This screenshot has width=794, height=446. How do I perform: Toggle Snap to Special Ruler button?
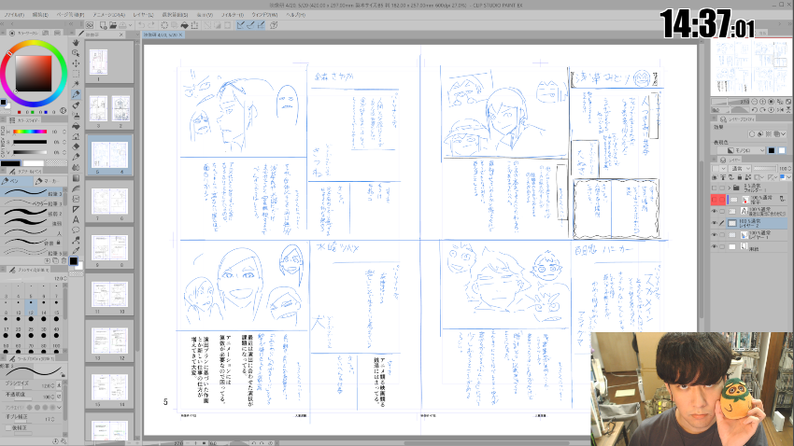coord(250,25)
